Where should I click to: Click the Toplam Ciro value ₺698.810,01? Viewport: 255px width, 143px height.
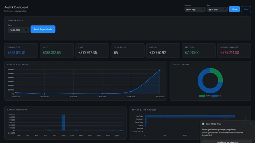click(x=16, y=53)
